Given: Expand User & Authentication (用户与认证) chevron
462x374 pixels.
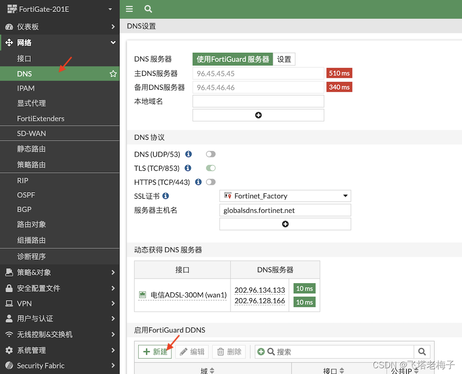Looking at the screenshot, I should (x=113, y=318).
